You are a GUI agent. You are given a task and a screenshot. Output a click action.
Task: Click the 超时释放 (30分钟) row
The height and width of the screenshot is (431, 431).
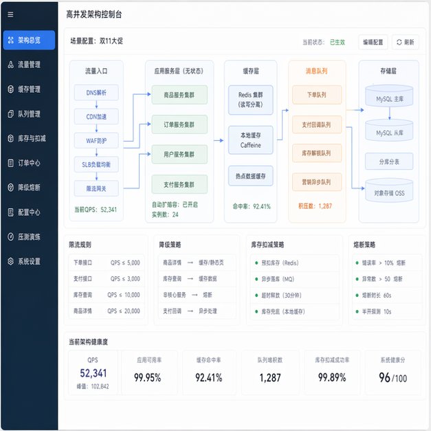pos(295,296)
